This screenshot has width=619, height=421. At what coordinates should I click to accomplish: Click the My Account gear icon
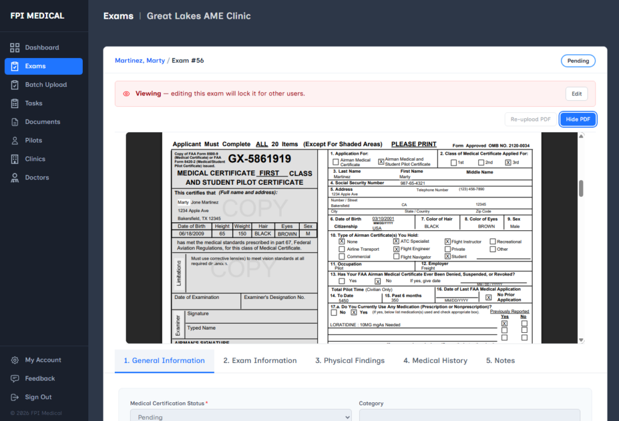[x=15, y=360]
